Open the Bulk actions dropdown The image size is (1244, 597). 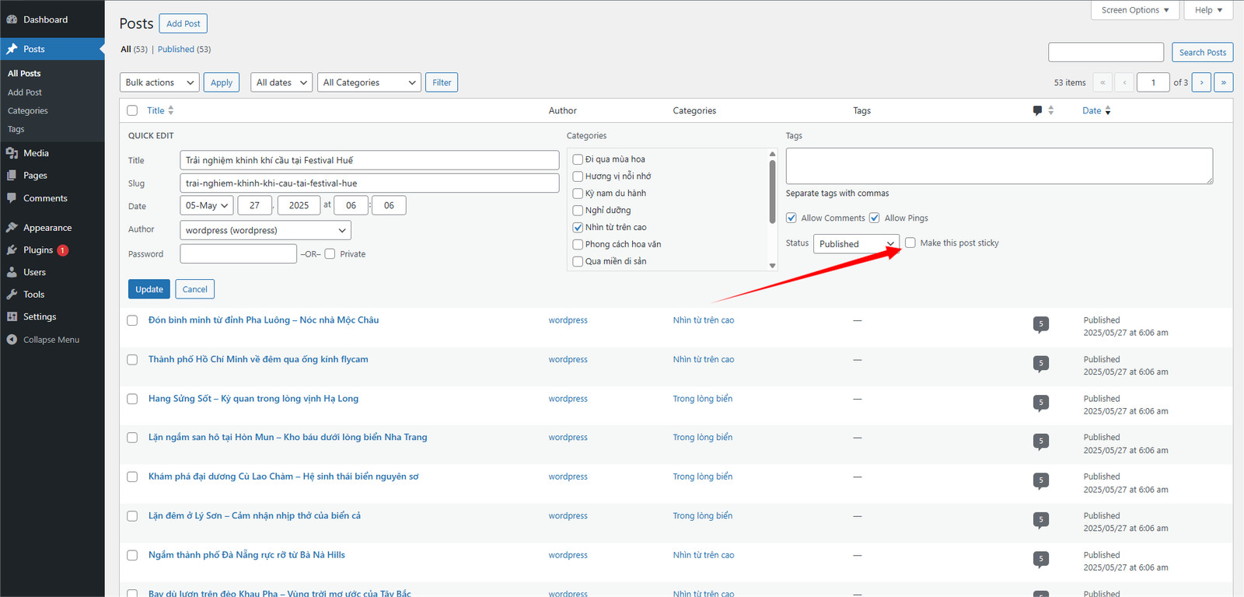coord(159,82)
